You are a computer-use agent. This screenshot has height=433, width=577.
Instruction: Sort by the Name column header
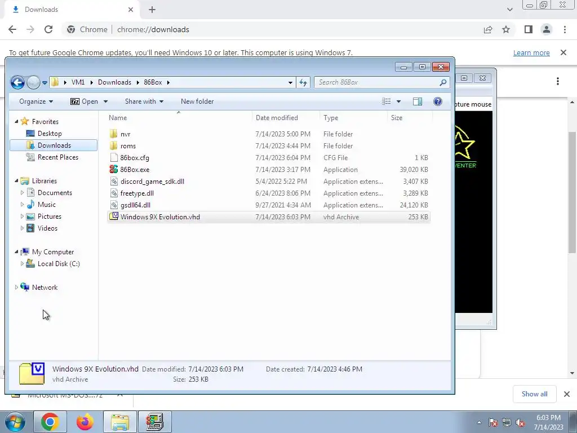[118, 118]
